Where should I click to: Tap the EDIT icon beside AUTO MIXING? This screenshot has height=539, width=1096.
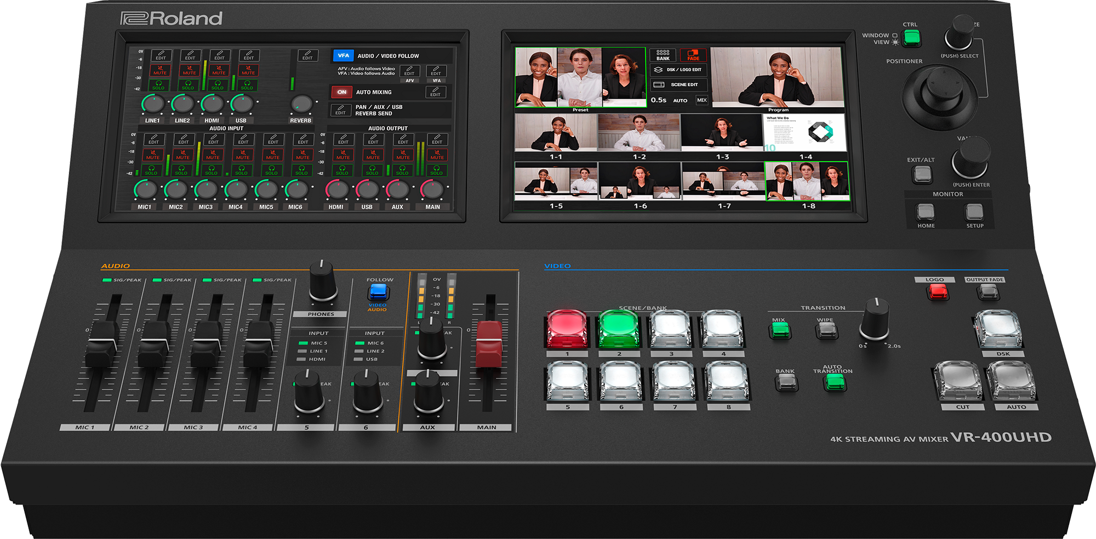pos(436,92)
